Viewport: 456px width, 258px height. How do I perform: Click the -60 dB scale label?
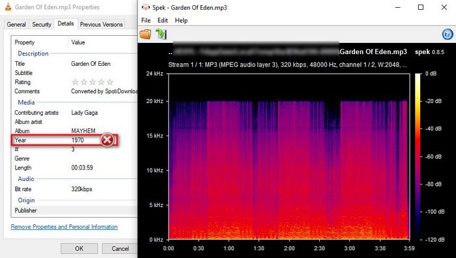[433, 156]
